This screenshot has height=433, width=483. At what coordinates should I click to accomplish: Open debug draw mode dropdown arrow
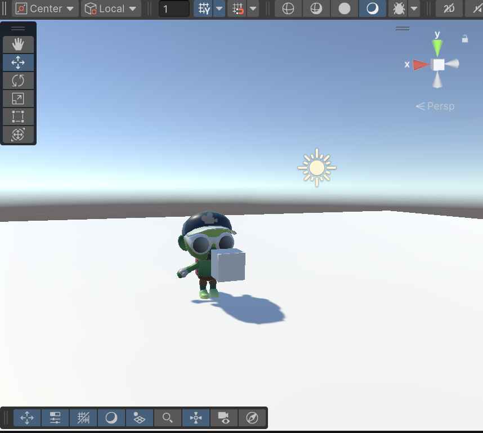tap(414, 8)
